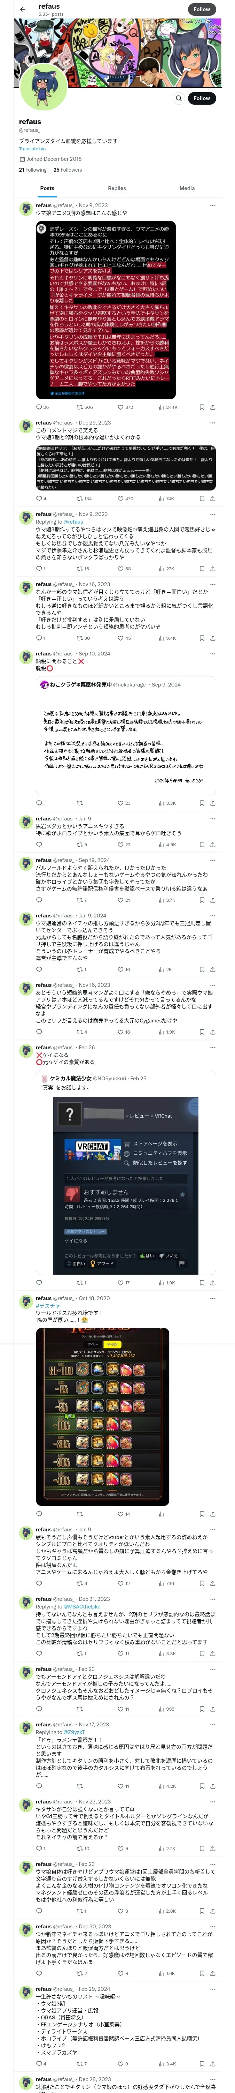
Task: Open more menu on Sep 10, 2024 post
Action: point(212,653)
